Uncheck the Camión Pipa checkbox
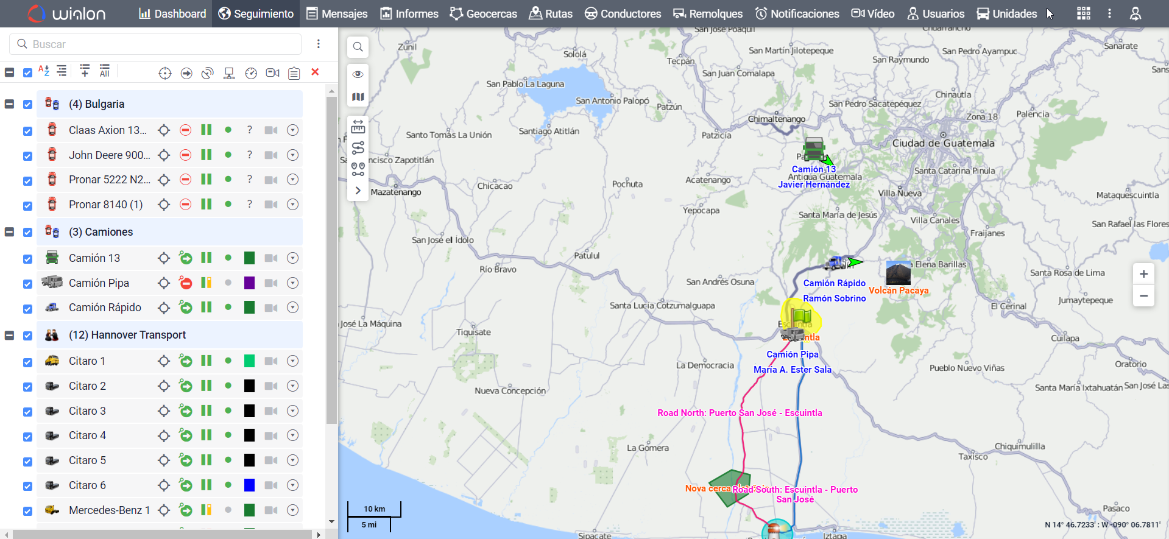This screenshot has width=1169, height=539. coord(27,284)
